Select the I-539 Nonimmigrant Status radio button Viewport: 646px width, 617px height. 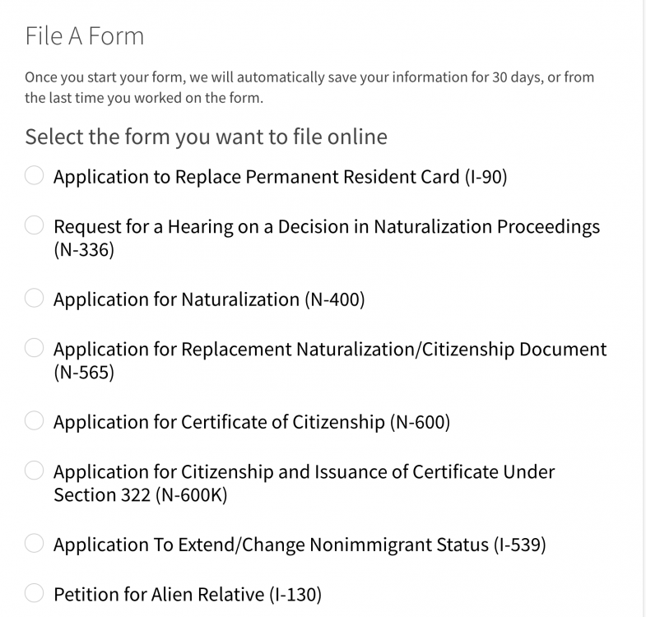point(35,543)
